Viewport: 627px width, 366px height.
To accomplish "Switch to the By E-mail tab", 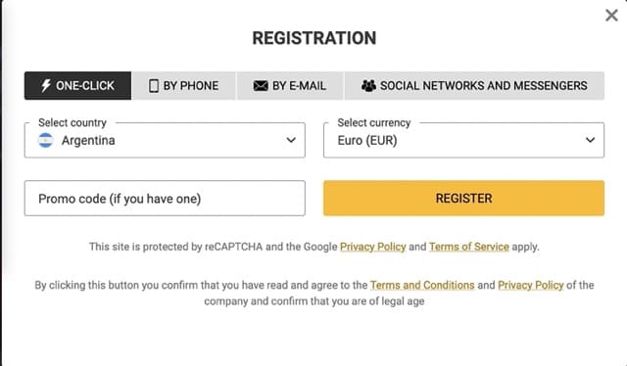I will [x=290, y=85].
